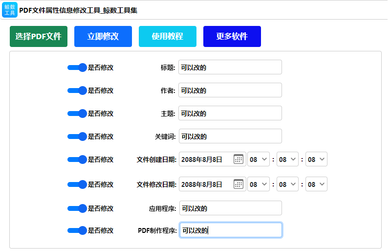Viewport: 391px width, 252px height.
Task: Toggle 是否修改 switch for 关键词
Action: (77, 137)
